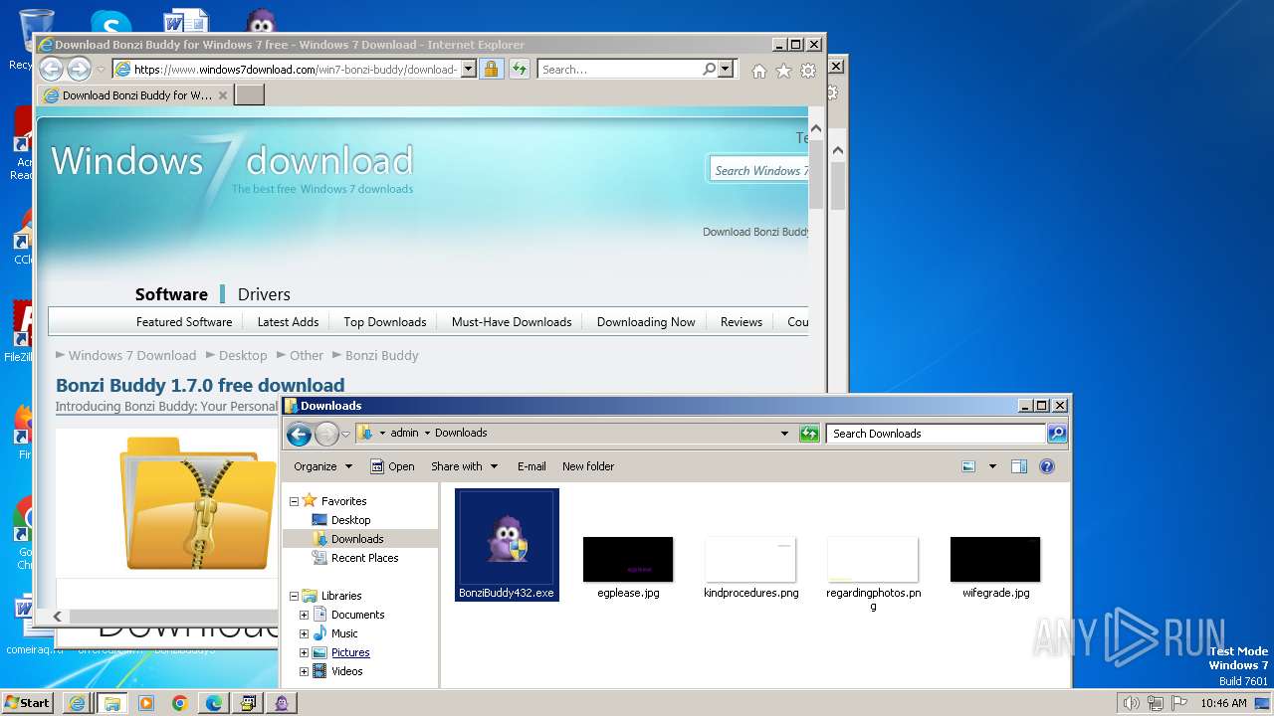
Task: Click Chrome taskbar icon
Action: [180, 703]
